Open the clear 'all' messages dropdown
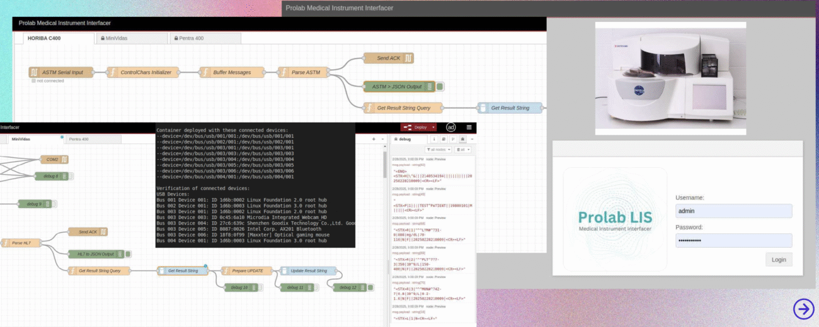The image size is (819, 327). tap(463, 150)
